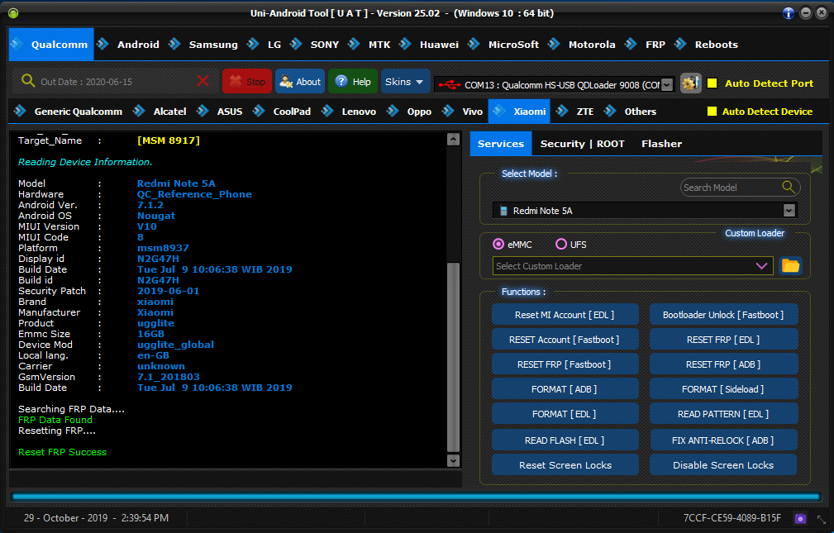Select the eMMC radio button

coord(498,244)
